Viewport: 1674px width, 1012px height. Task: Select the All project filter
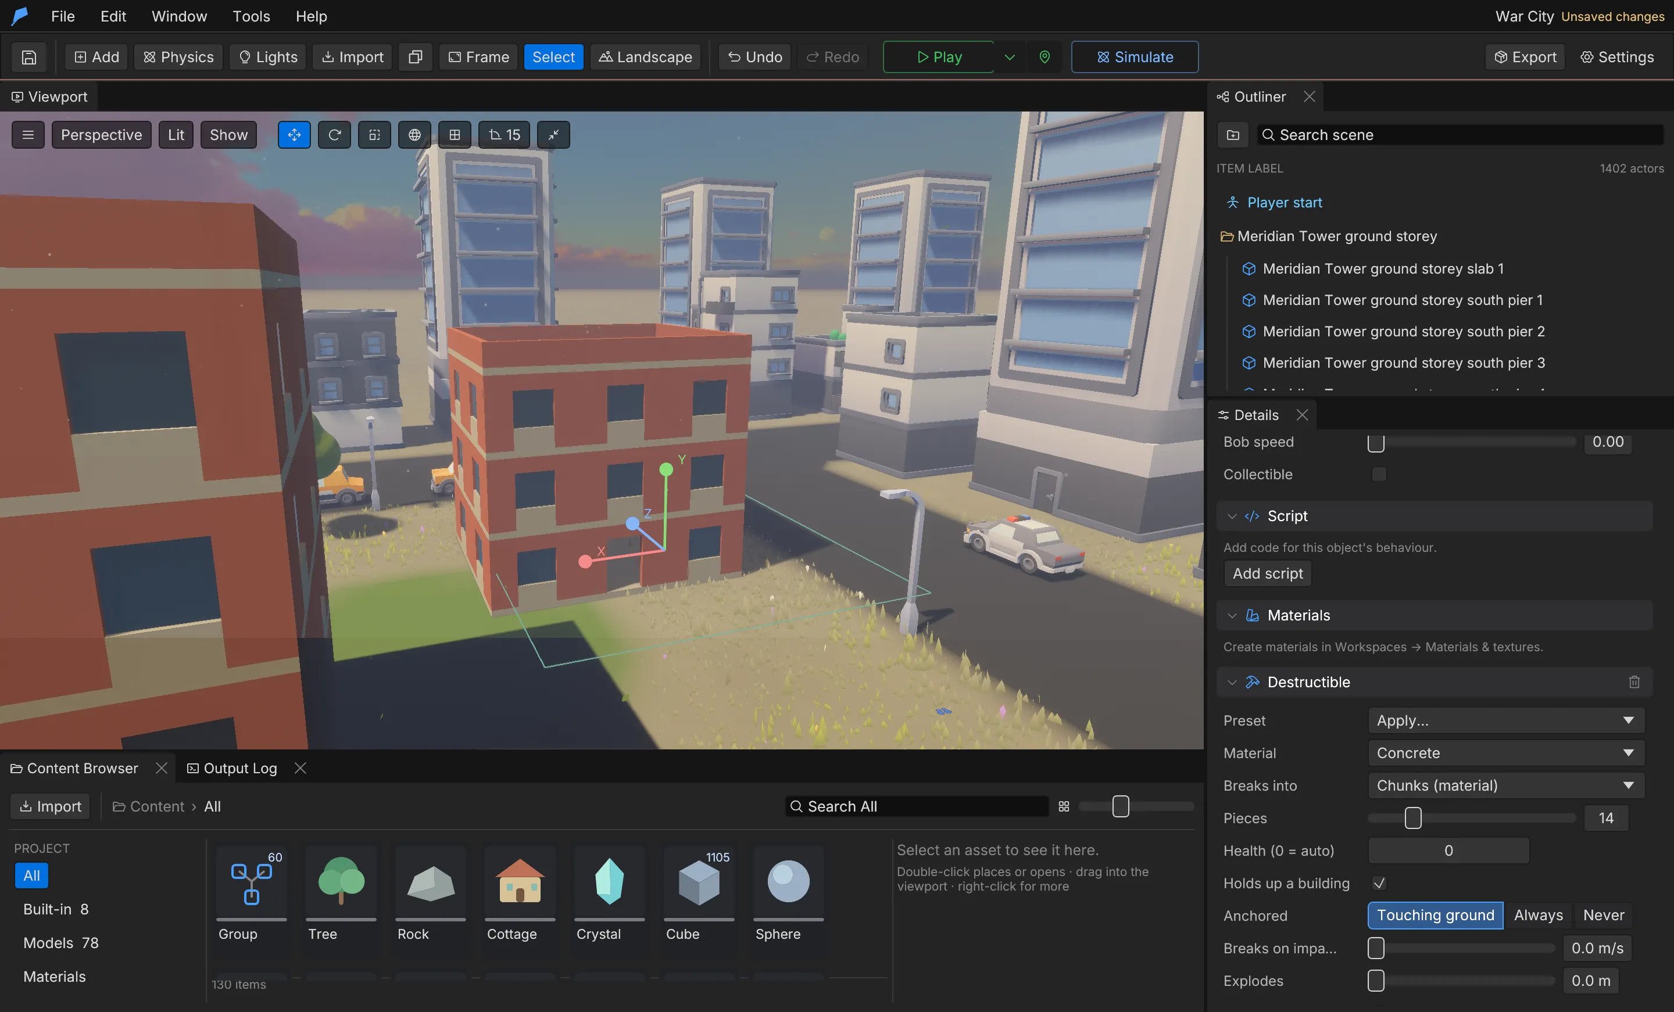tap(32, 875)
